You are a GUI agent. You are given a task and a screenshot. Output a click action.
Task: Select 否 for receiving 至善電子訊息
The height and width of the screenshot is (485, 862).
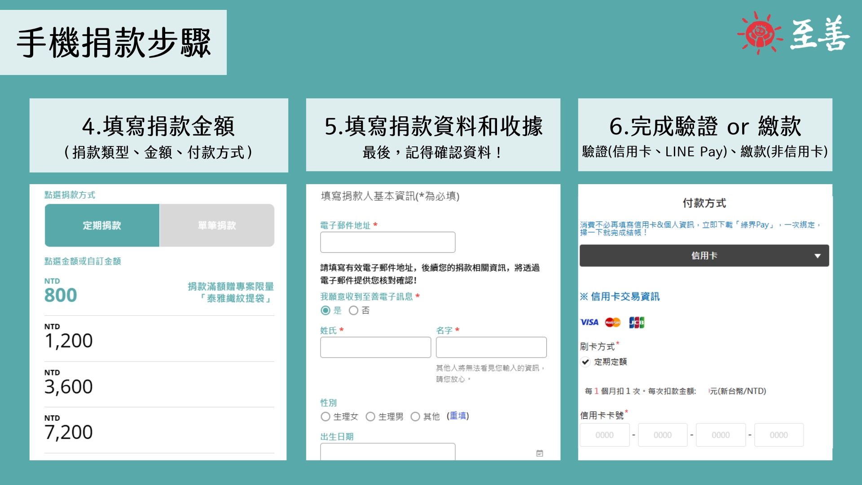354,310
